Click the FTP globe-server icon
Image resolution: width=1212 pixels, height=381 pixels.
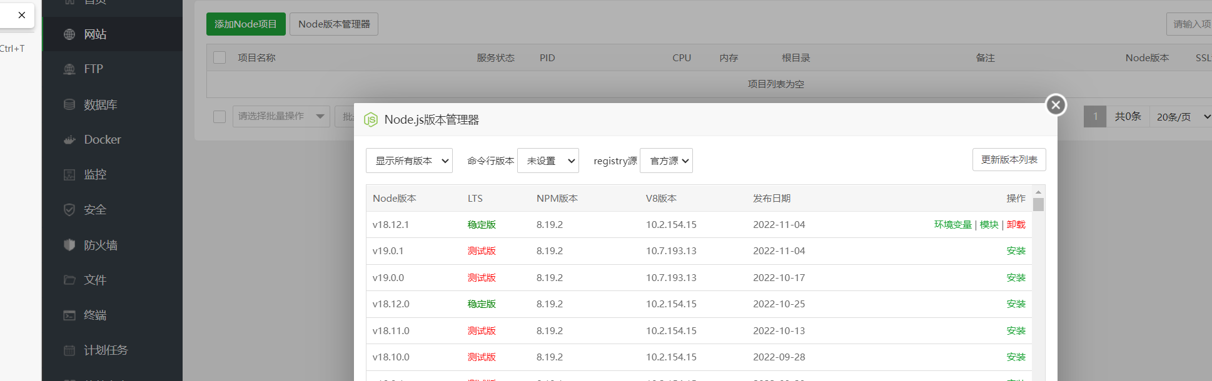[69, 69]
